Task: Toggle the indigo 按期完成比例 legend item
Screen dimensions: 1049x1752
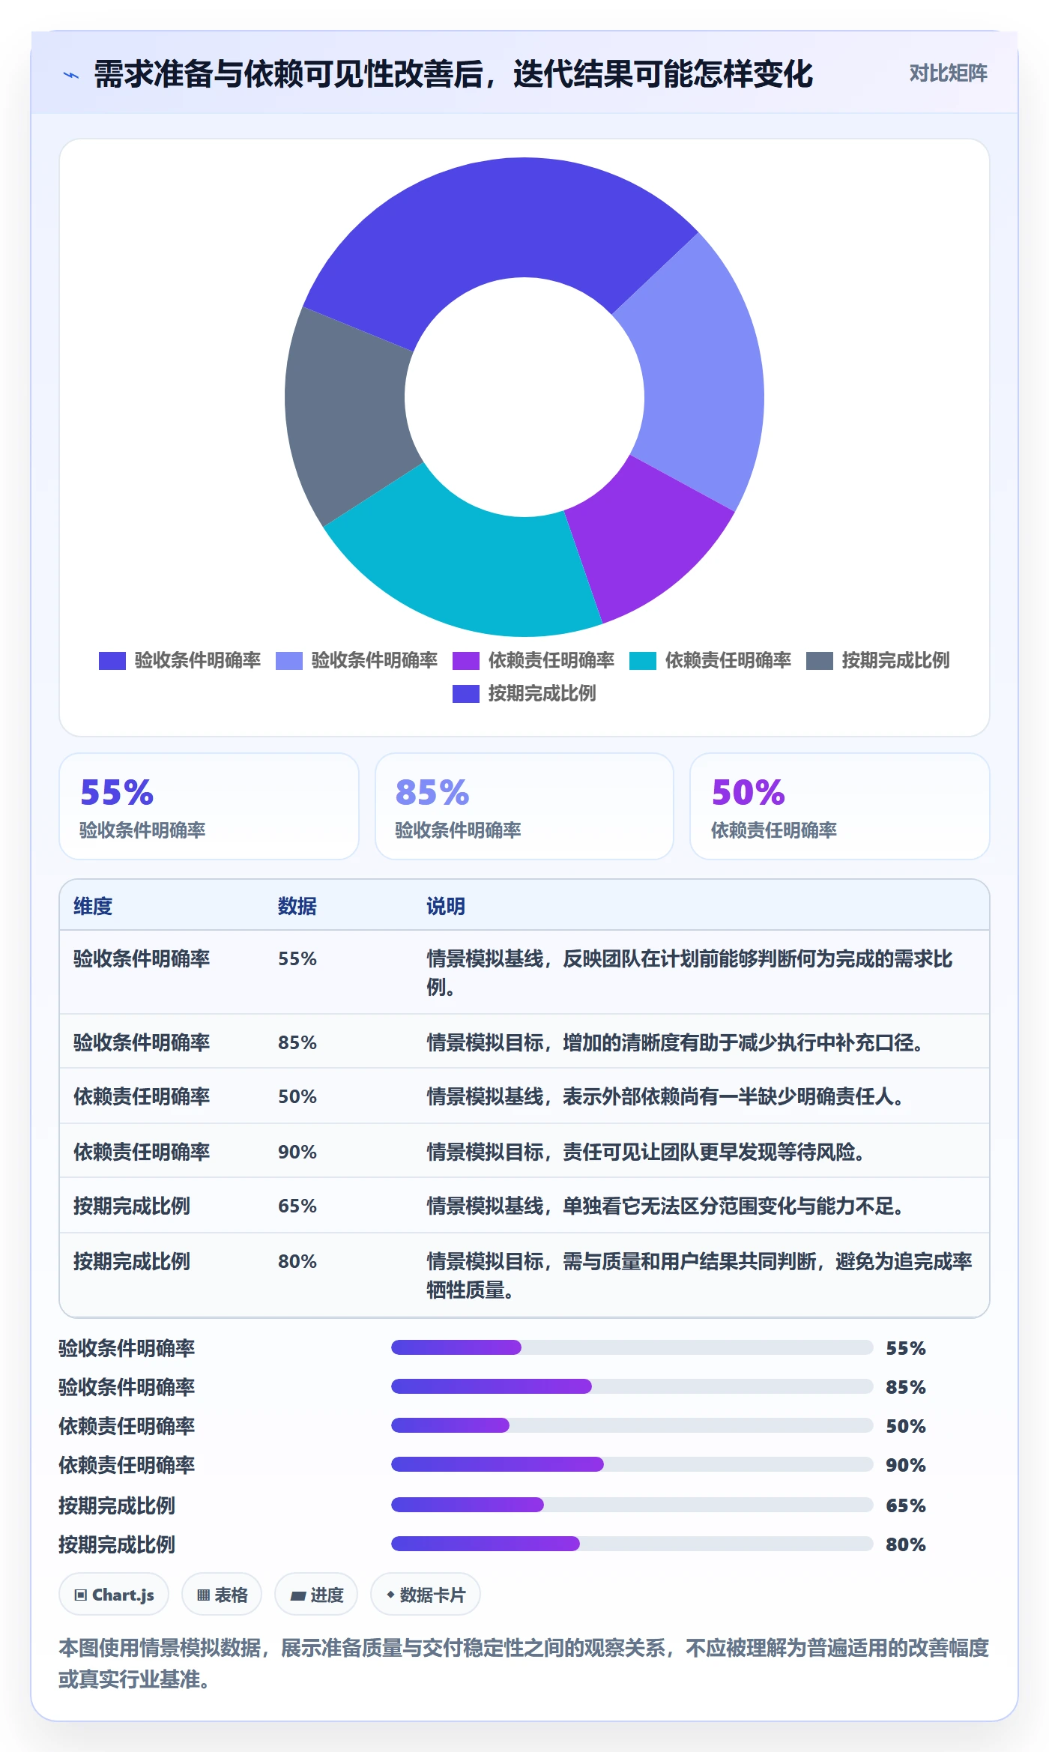Action: point(524,693)
